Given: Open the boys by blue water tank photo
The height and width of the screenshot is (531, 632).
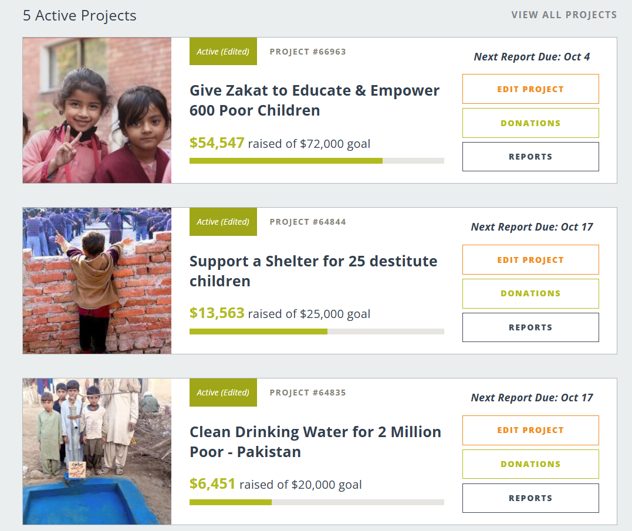Looking at the screenshot, I should 97,451.
